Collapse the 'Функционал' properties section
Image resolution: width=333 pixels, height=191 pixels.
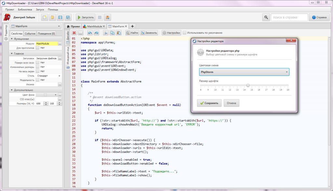[x=12, y=39]
